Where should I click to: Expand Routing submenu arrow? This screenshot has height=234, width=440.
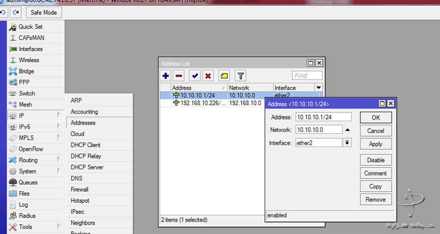click(58, 159)
